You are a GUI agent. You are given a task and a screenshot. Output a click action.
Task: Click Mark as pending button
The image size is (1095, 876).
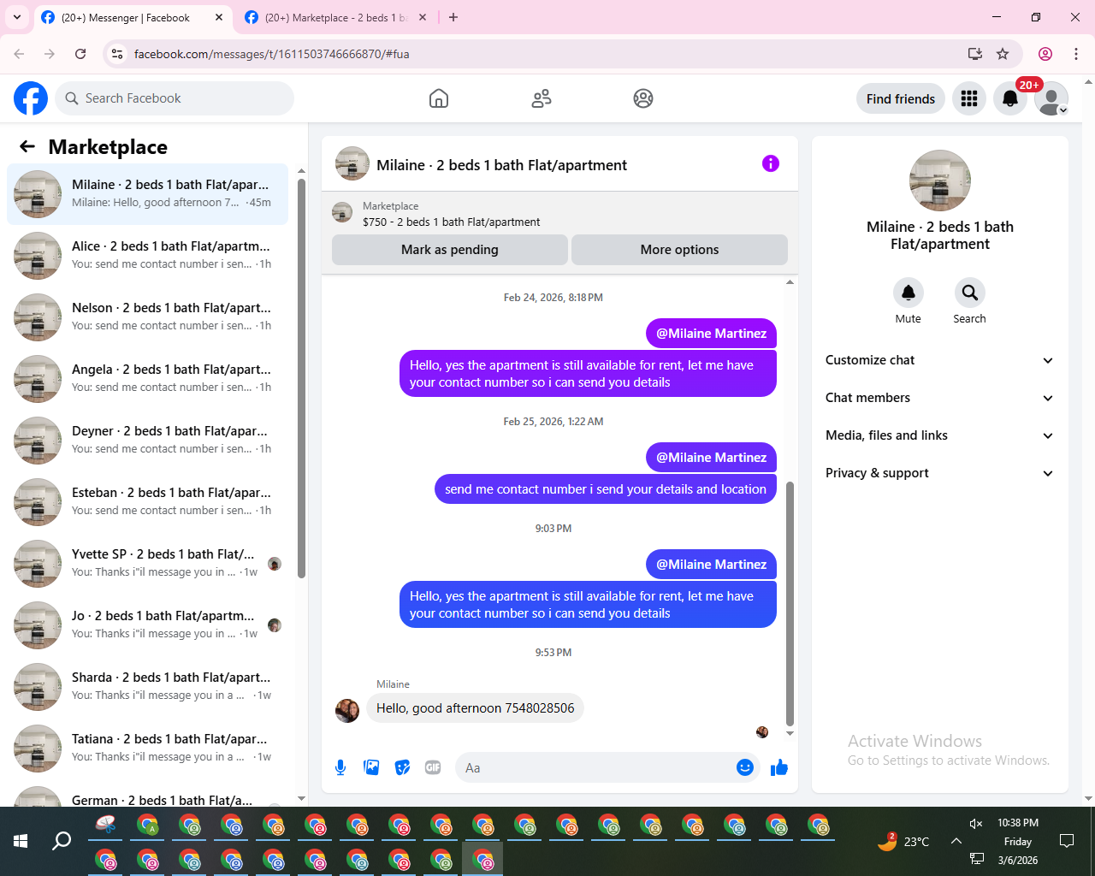[450, 250]
